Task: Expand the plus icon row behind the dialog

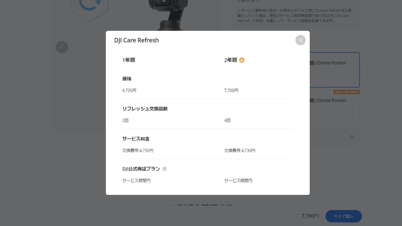Action: pos(352,136)
